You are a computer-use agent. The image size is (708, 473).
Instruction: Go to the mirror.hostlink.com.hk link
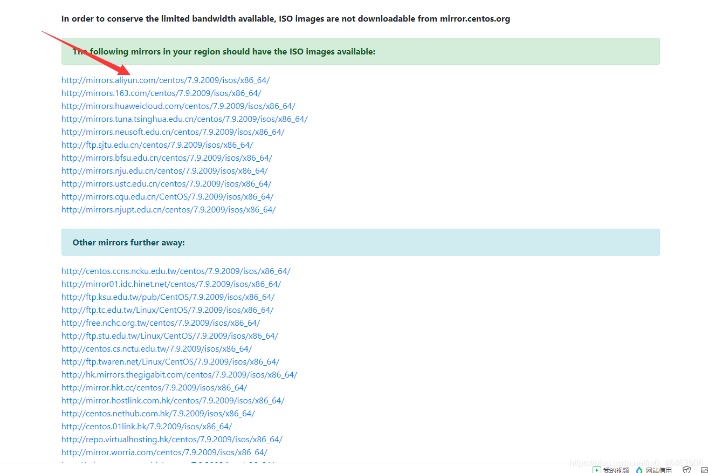[173, 401]
